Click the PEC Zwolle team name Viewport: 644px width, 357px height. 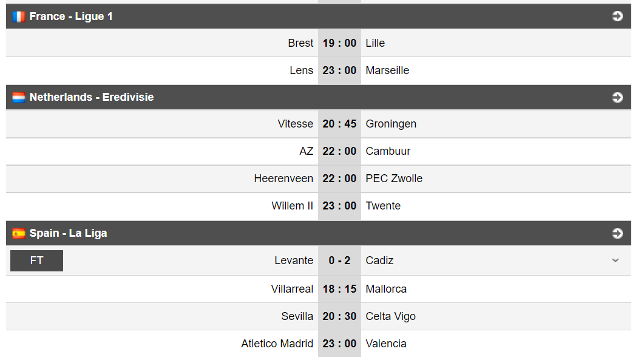(394, 178)
